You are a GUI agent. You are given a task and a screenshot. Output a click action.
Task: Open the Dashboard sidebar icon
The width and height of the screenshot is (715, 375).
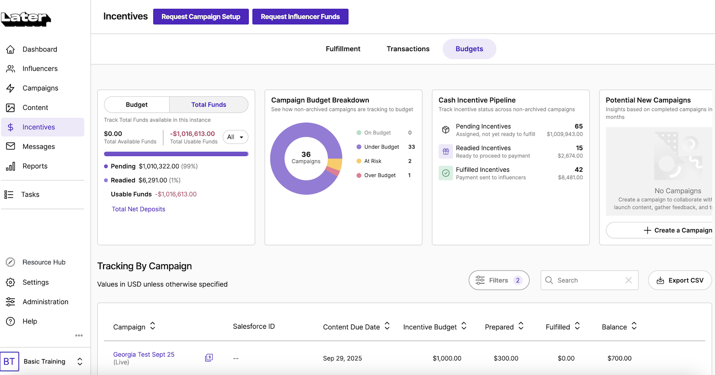click(x=11, y=49)
